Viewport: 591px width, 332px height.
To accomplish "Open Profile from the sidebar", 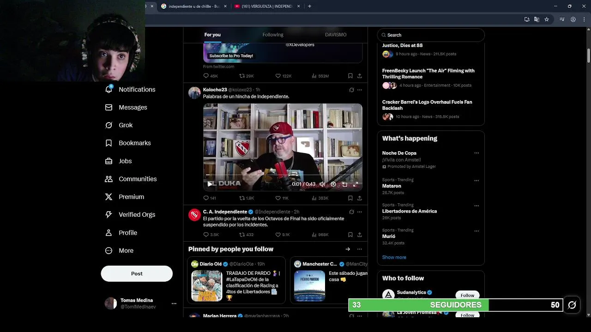I will tap(121, 233).
